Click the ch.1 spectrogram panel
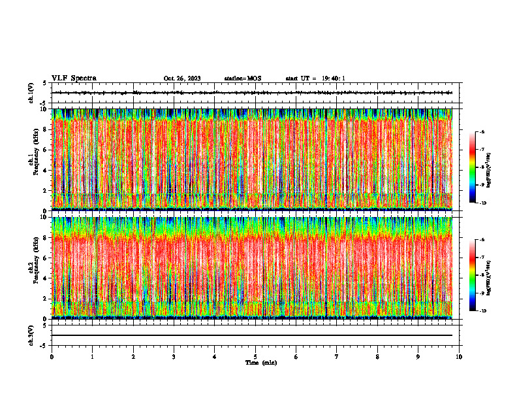This screenshot has height=400, width=517. point(252,159)
